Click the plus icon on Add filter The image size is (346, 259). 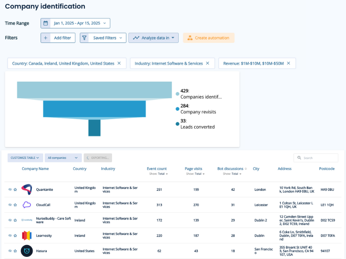click(x=45, y=38)
